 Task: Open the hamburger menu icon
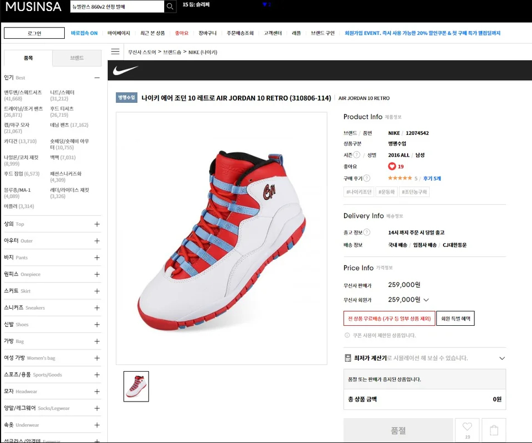(x=115, y=52)
